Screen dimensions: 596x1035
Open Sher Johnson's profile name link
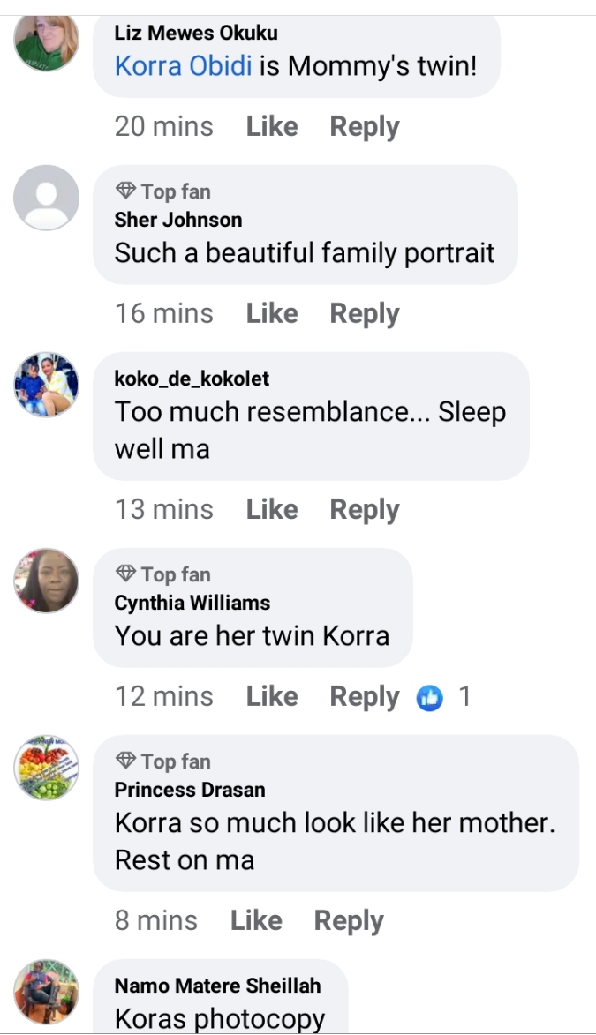point(178,220)
